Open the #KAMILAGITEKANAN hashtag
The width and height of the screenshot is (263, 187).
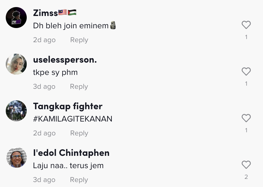click(x=73, y=119)
